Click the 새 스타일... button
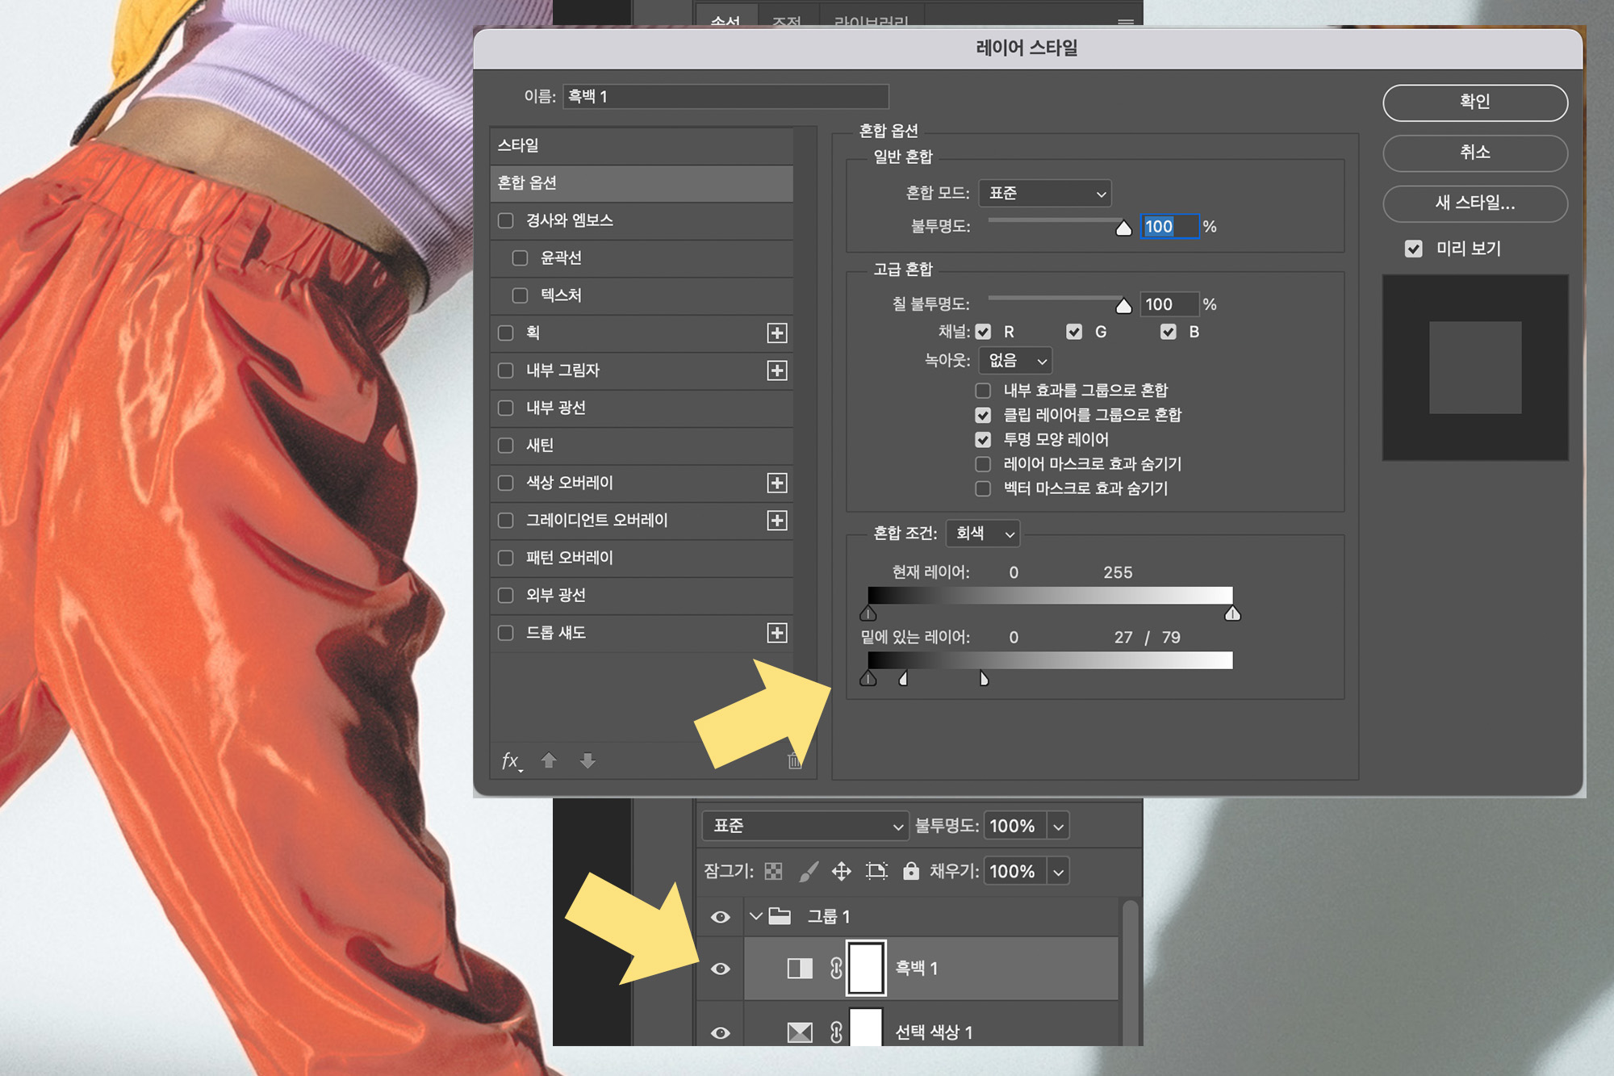The image size is (1614, 1076). point(1474,203)
